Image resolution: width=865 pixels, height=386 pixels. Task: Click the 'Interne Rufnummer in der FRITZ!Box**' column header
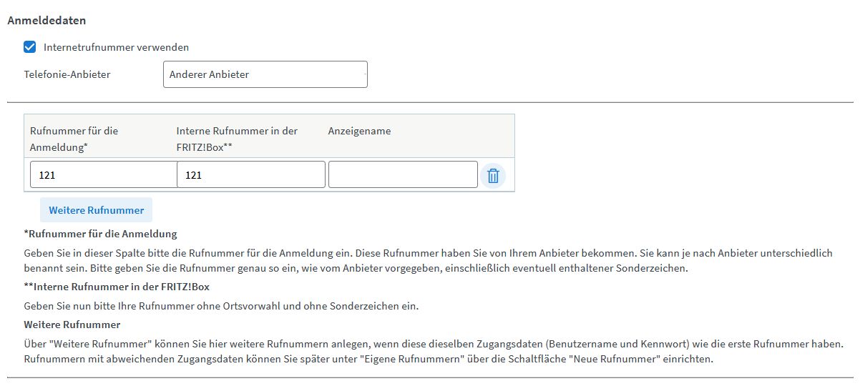coord(236,137)
